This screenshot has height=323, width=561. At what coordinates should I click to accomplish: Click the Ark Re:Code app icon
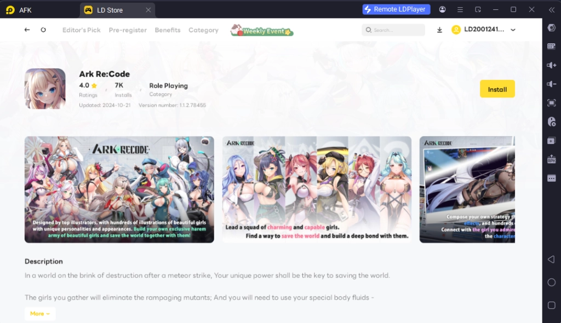click(x=45, y=89)
